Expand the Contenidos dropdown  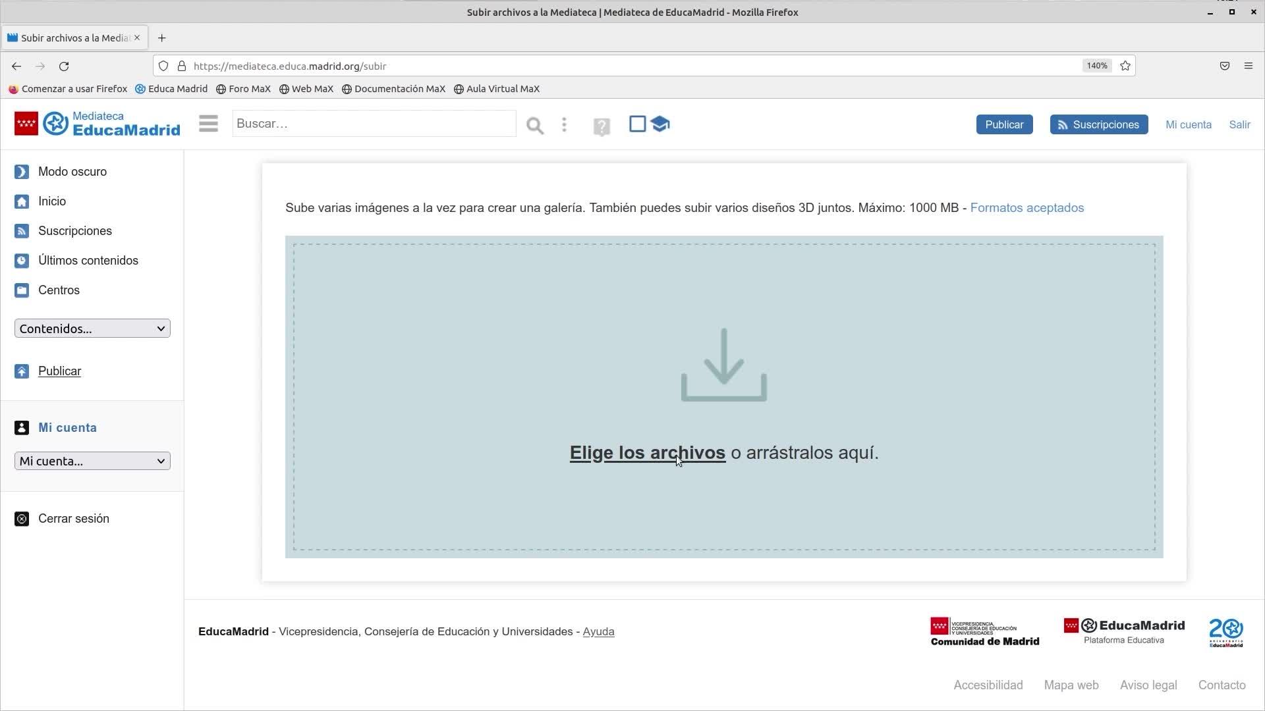point(92,329)
